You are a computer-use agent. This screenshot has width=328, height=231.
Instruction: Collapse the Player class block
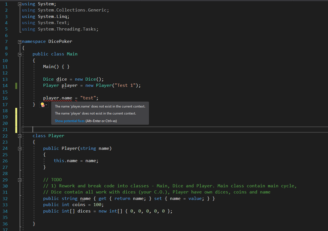coord(19,136)
